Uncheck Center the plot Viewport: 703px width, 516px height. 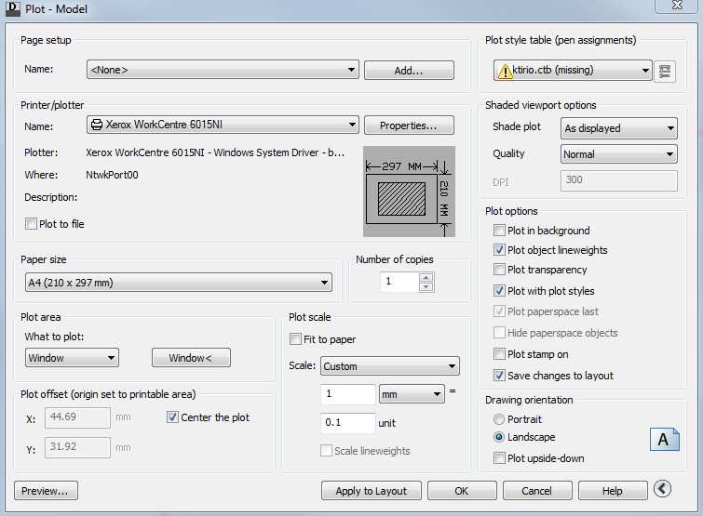coord(172,417)
